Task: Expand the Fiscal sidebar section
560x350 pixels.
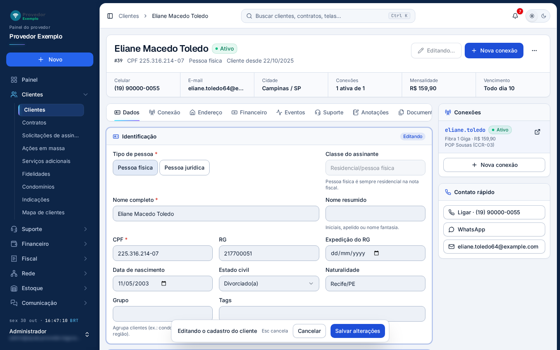Action: (x=86, y=259)
